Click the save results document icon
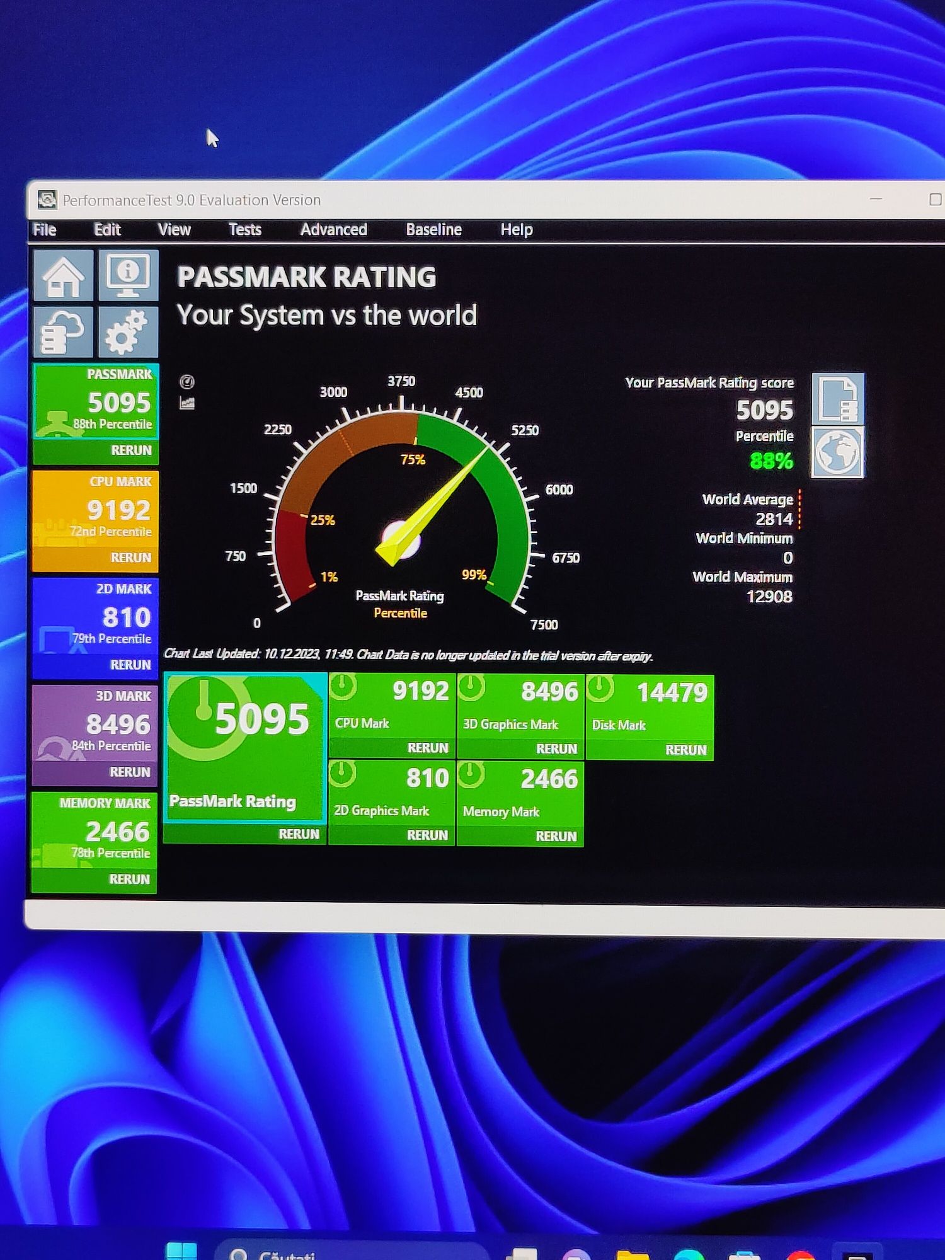This screenshot has height=1260, width=945. coord(838,399)
